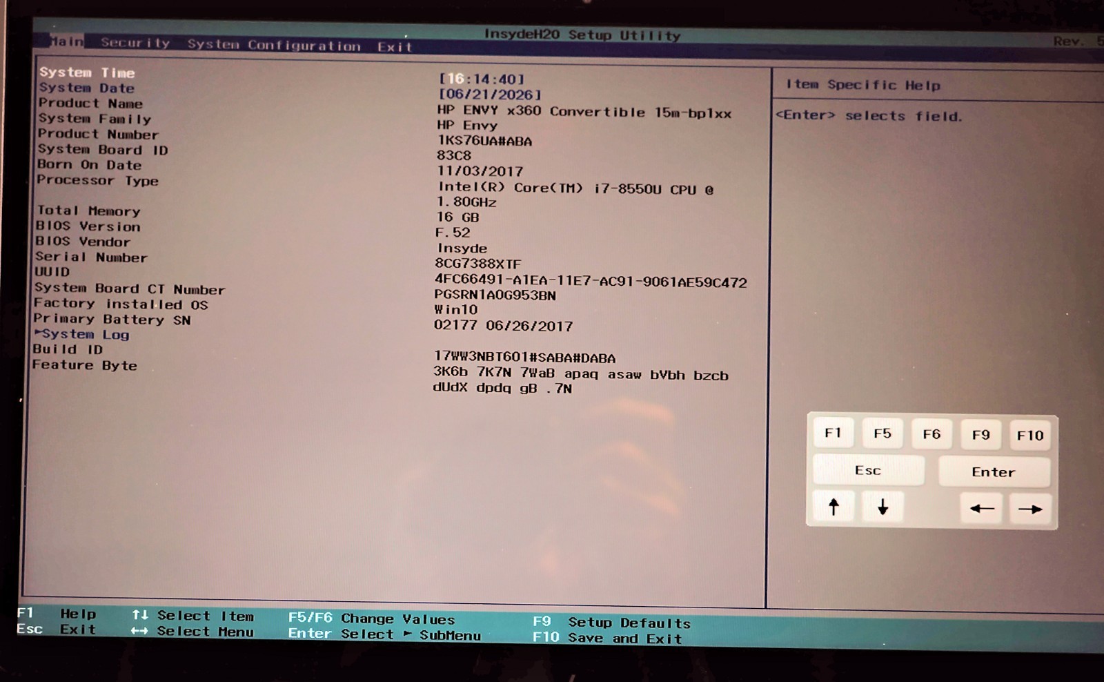Click the Product Number label
Image resolution: width=1104 pixels, height=682 pixels.
click(x=98, y=134)
